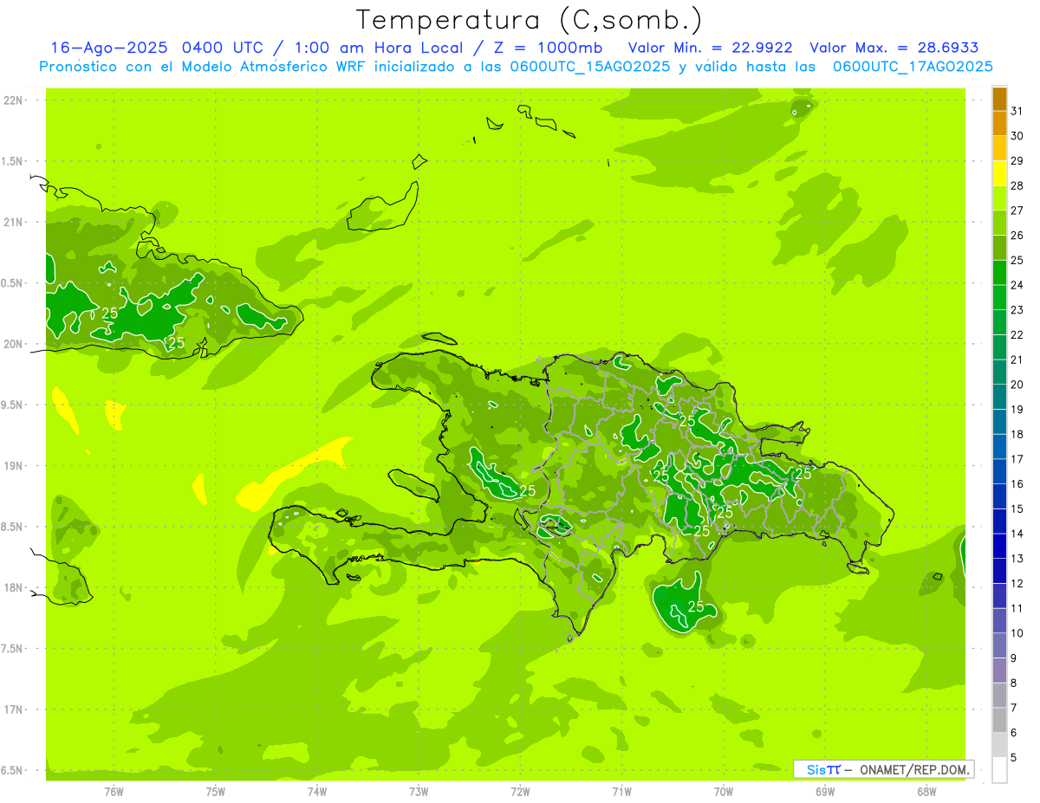Click the '69W' longitude label

825,792
